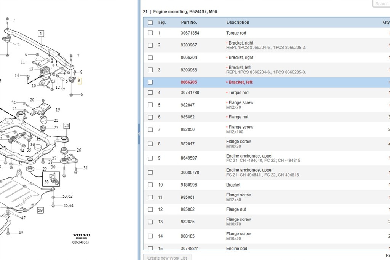
Task: Click diagram callout number 19
Action: 58,110
